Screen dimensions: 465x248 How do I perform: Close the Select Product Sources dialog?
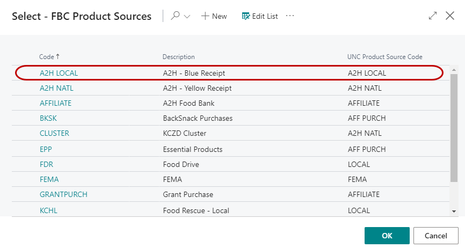[450, 16]
